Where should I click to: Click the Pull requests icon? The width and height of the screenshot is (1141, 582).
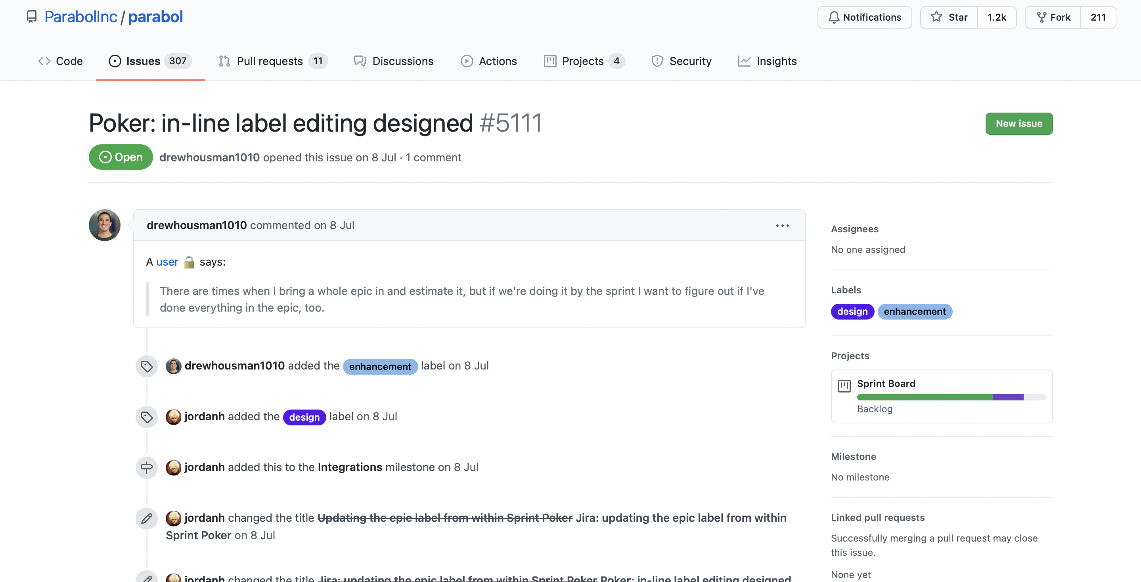[x=223, y=61]
